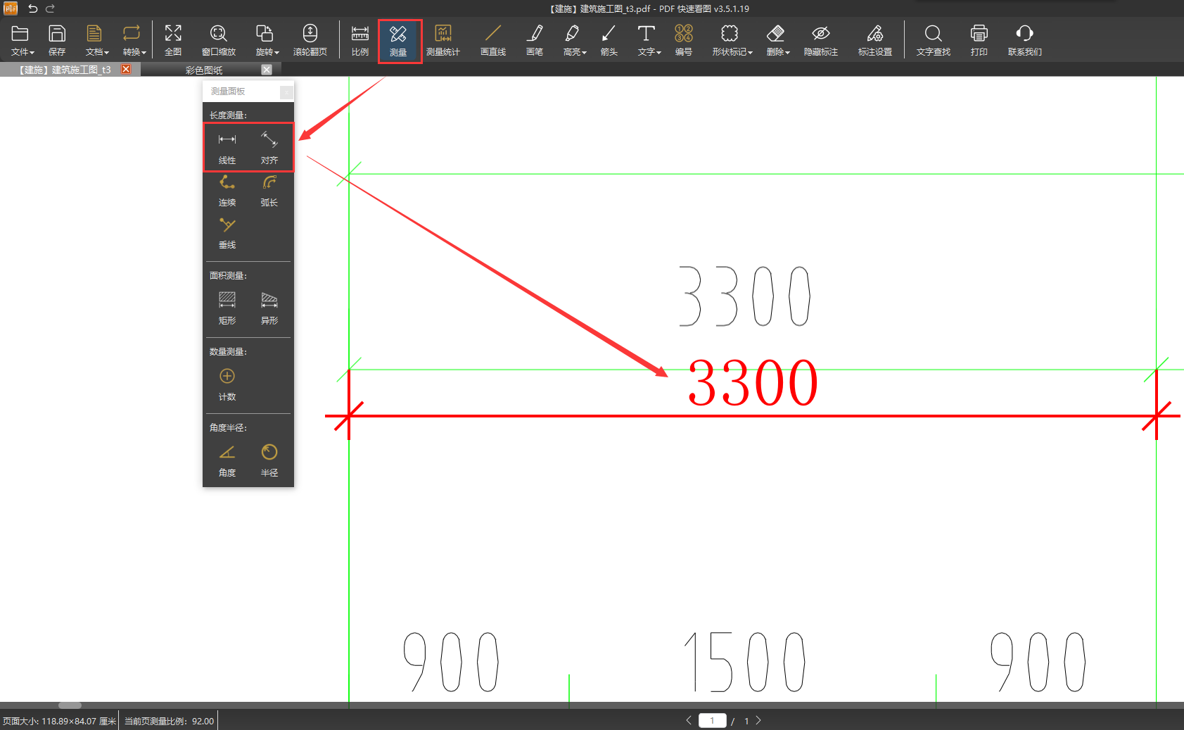Select the 角度 angle tool
Screen dimensions: 1184x730
[227, 460]
